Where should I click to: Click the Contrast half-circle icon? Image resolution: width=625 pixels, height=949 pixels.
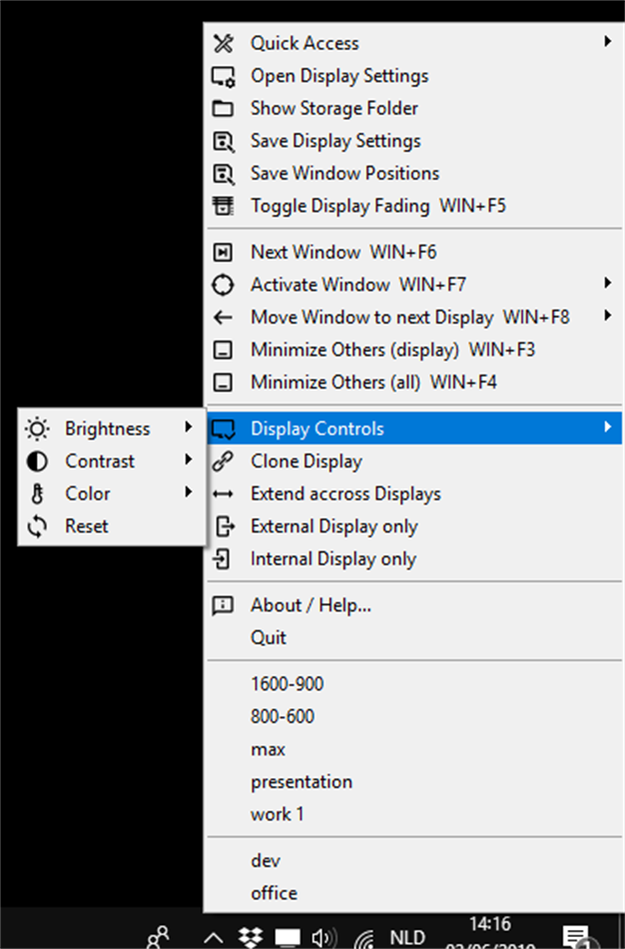pyautogui.click(x=37, y=462)
